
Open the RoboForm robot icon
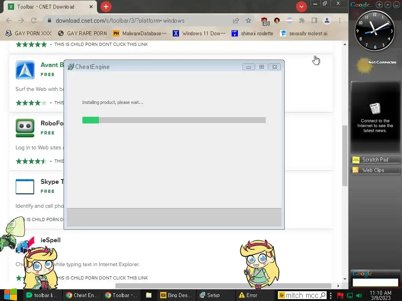25,128
